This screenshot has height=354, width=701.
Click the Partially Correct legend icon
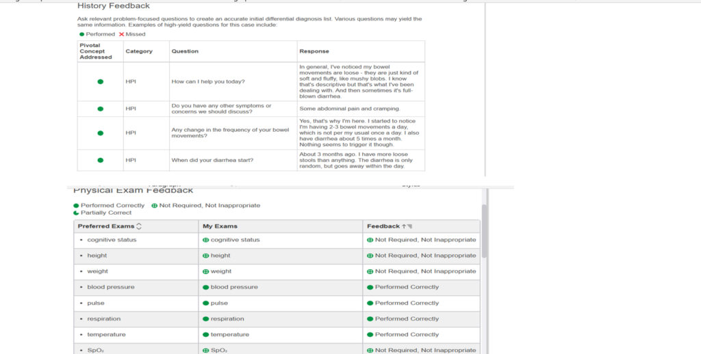point(77,213)
